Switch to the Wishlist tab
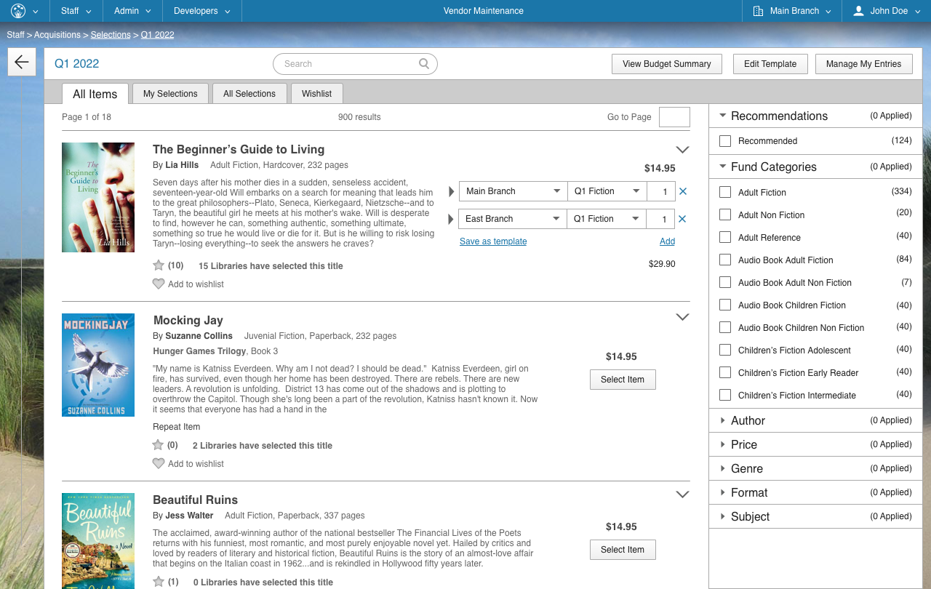The height and width of the screenshot is (589, 931). tap(316, 93)
